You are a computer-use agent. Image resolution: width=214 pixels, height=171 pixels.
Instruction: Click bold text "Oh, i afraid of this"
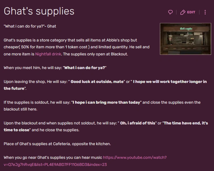(x=138, y=123)
